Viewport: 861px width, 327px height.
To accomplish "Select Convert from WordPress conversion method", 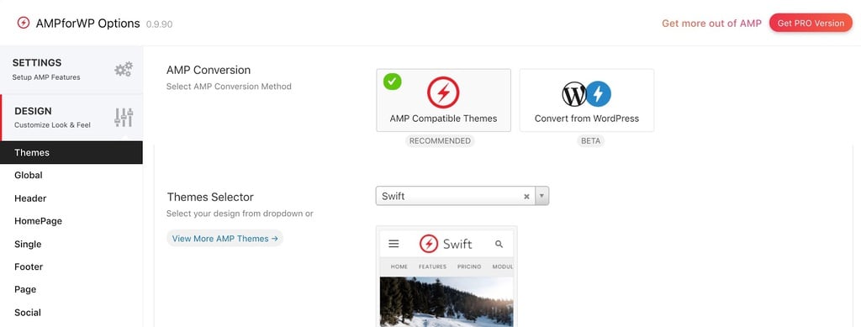I will (586, 100).
